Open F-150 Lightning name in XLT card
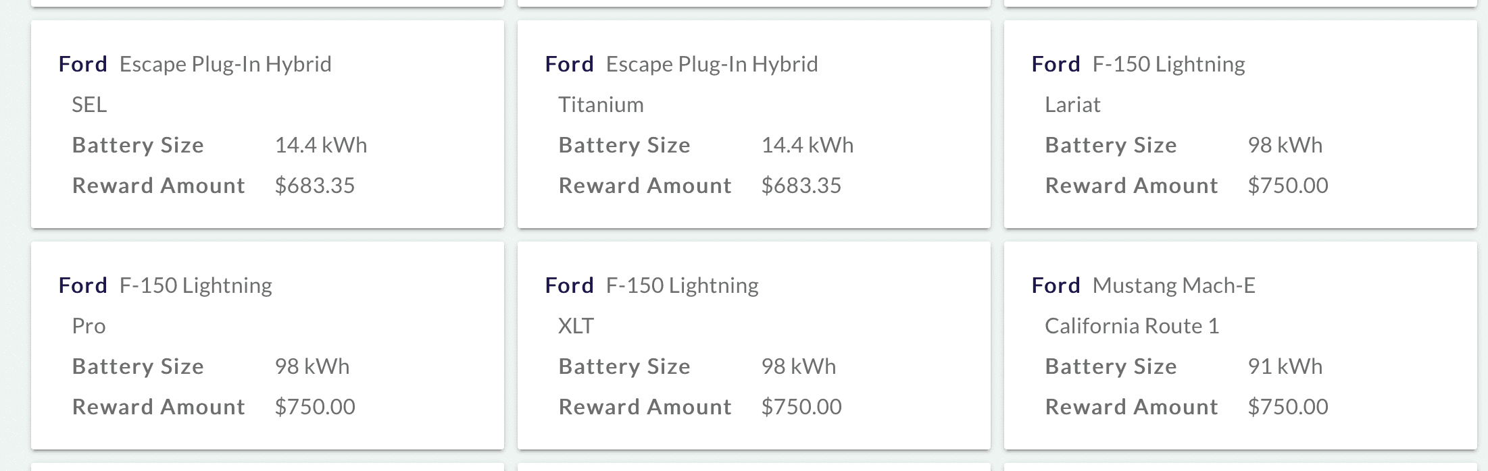The width and height of the screenshot is (1488, 471). point(682,285)
